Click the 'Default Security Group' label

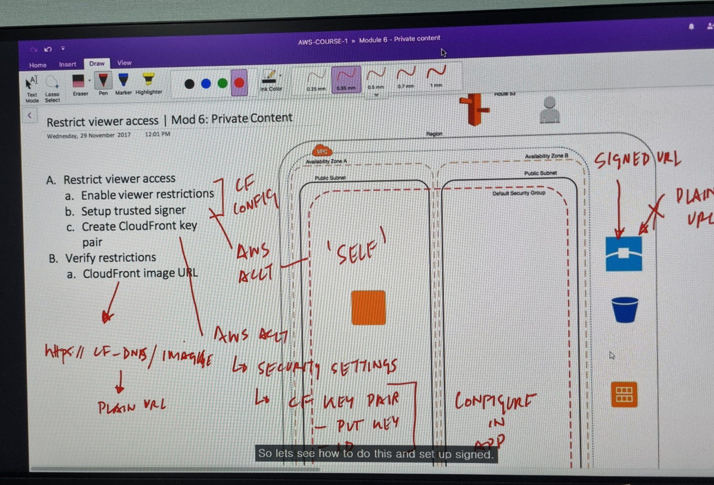click(519, 193)
